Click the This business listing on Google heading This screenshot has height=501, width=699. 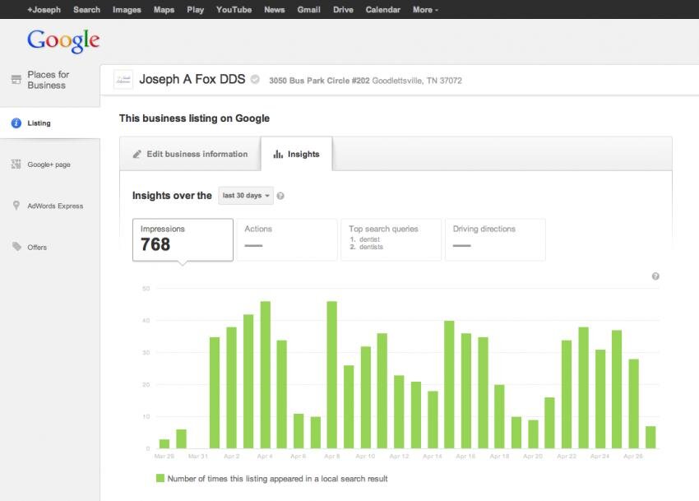point(194,118)
